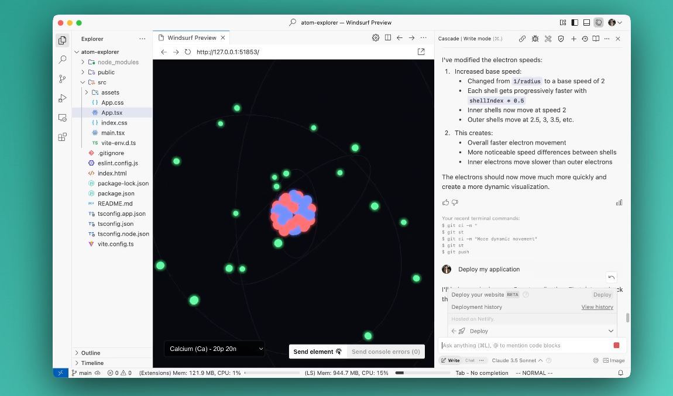Collapse the src folder
Screen dimensions: 673x396
83,82
